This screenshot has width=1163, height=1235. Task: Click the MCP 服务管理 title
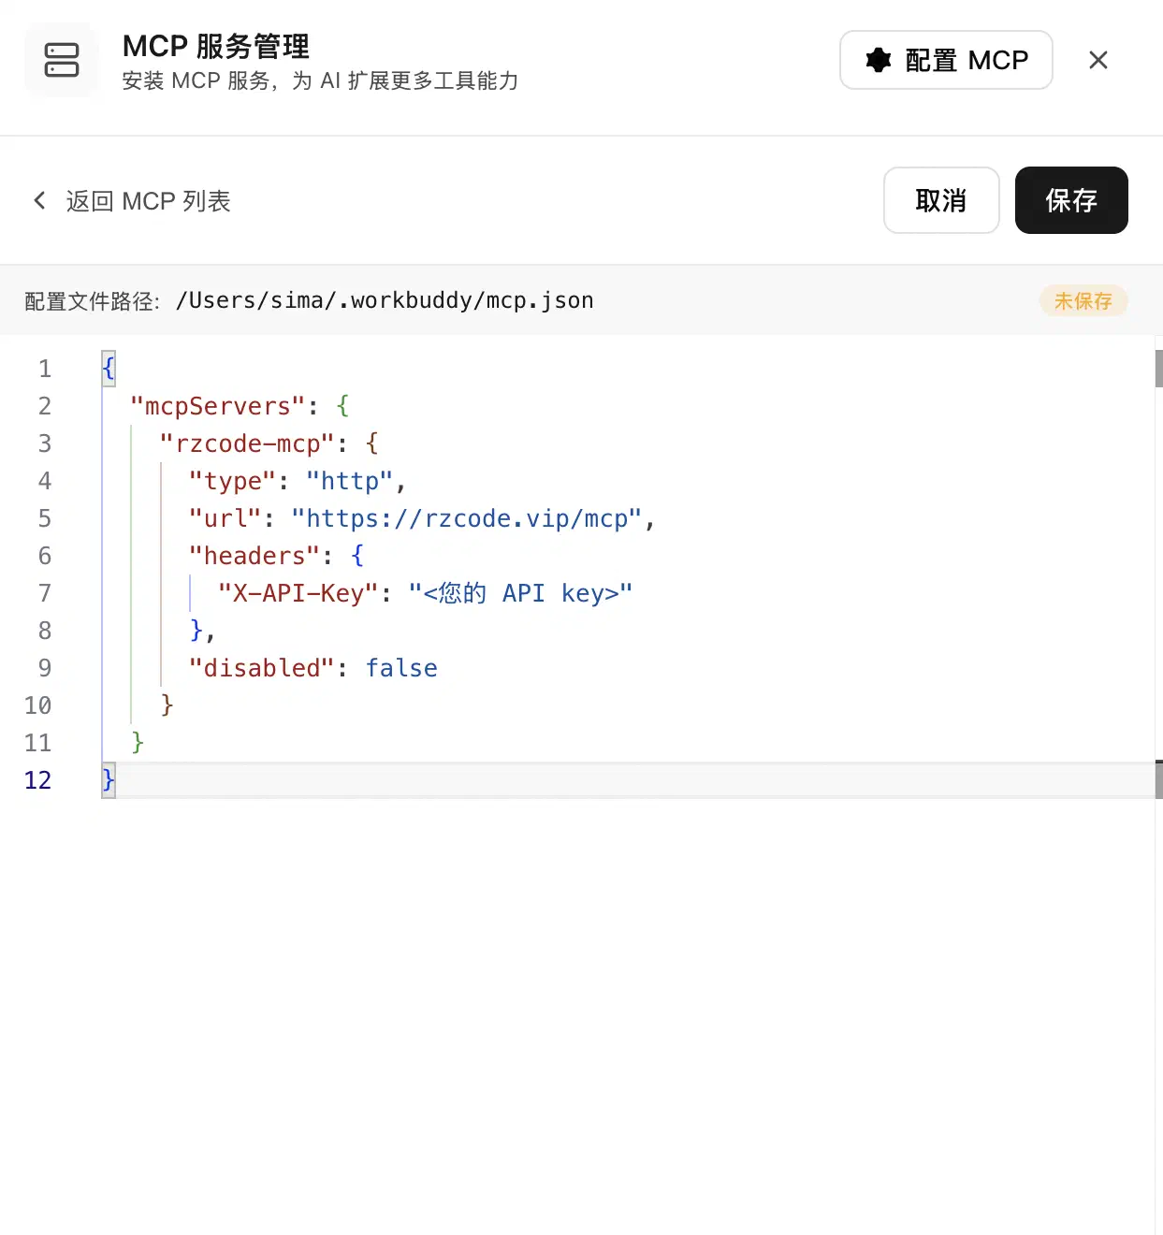click(216, 46)
